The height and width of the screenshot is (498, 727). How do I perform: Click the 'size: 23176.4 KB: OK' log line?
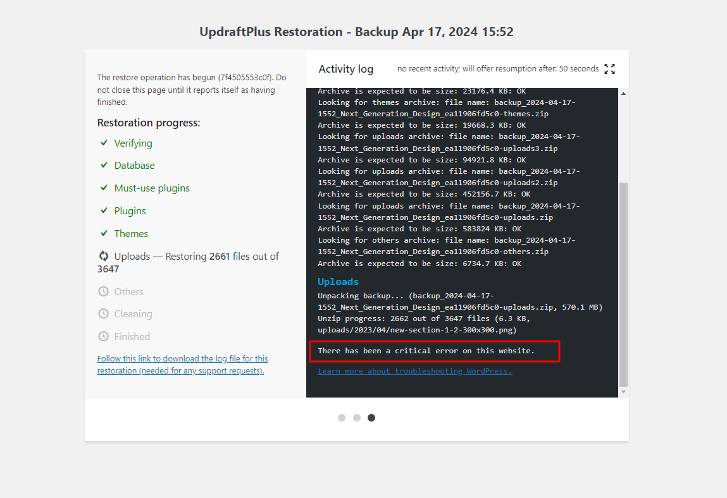(x=422, y=91)
